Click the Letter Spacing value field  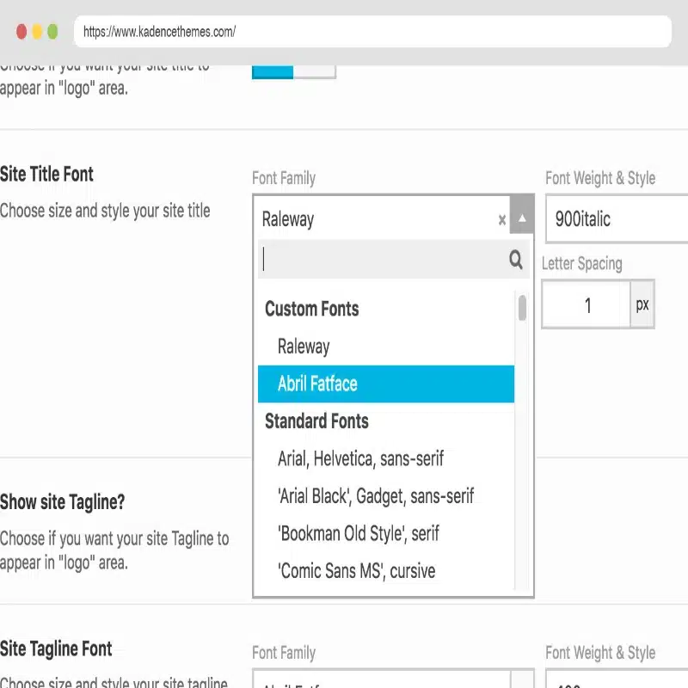click(587, 305)
